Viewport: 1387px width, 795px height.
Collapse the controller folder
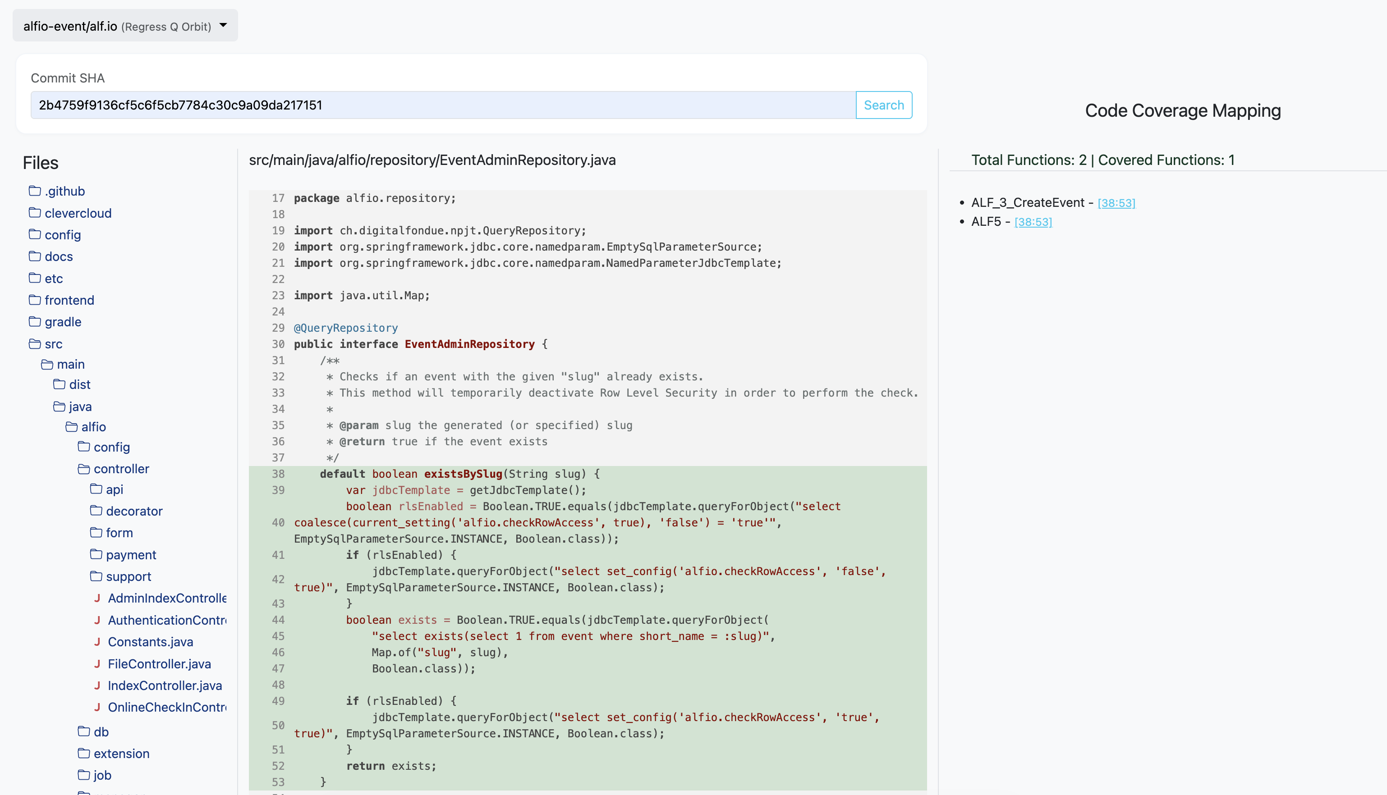pos(121,469)
